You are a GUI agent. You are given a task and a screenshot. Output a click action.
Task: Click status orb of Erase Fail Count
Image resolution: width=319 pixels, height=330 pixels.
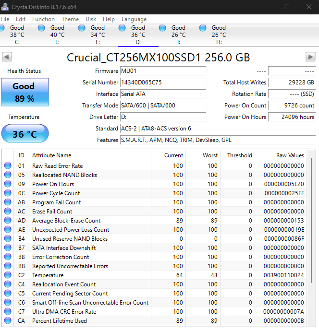coord(8,211)
